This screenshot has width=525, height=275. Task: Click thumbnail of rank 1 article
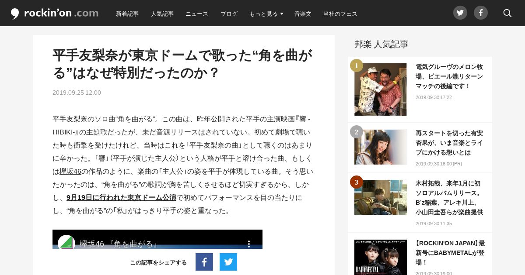381,89
